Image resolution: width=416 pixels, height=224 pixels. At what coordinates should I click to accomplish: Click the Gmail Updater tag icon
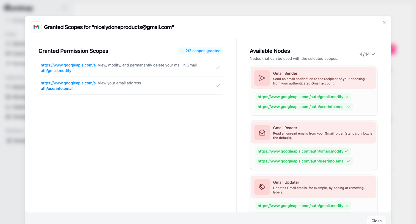pyautogui.click(x=262, y=187)
